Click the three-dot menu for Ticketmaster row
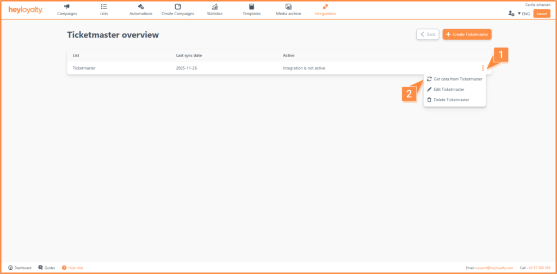Image resolution: width=557 pixels, height=274 pixels. [x=482, y=68]
